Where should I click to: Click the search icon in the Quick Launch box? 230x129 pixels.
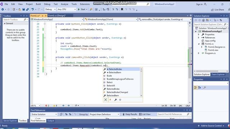pos(148,4)
